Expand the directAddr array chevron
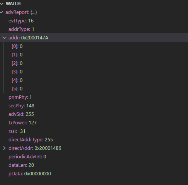The width and height of the screenshot is (188, 185). (x=4, y=148)
